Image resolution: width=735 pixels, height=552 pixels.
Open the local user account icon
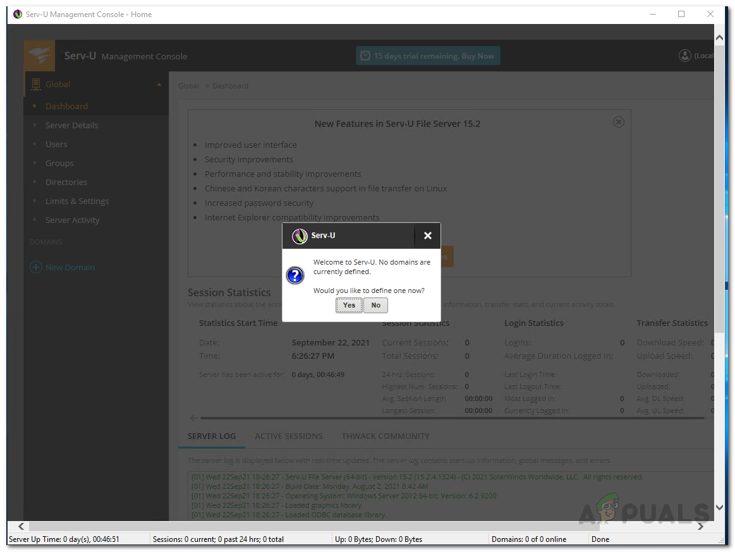685,56
